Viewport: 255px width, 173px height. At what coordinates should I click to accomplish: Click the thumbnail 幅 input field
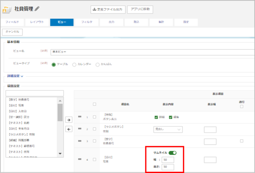point(168,160)
